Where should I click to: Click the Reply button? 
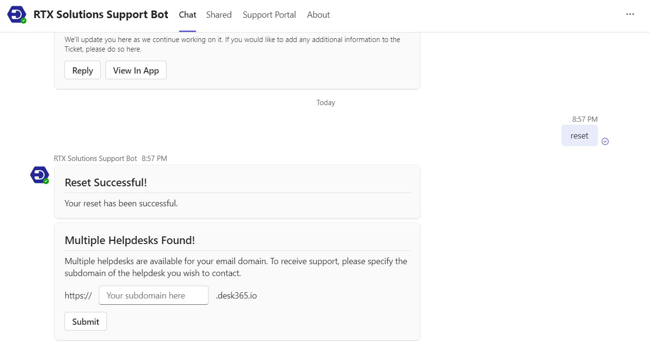pos(82,70)
